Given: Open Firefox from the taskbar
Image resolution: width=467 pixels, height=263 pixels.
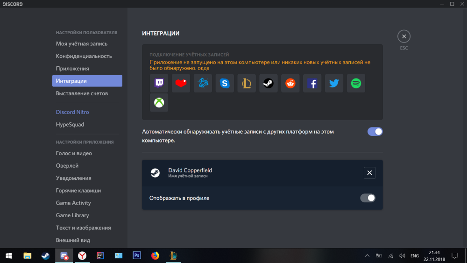Looking at the screenshot, I should [155, 256].
